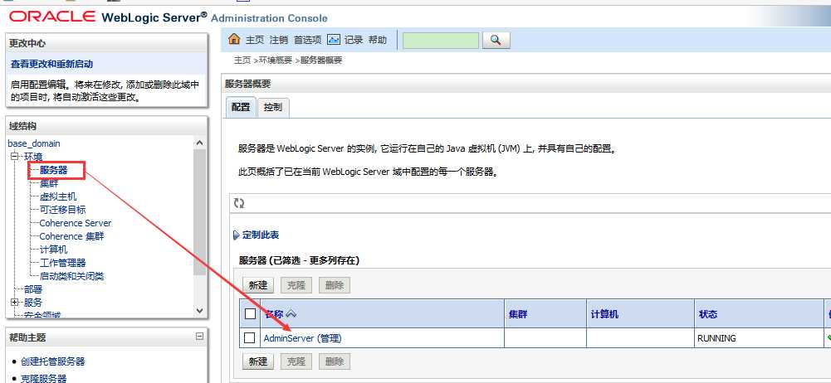Image resolution: width=831 pixels, height=383 pixels.
Task: Select Coherence 集群 in domain tree
Action: point(71,236)
